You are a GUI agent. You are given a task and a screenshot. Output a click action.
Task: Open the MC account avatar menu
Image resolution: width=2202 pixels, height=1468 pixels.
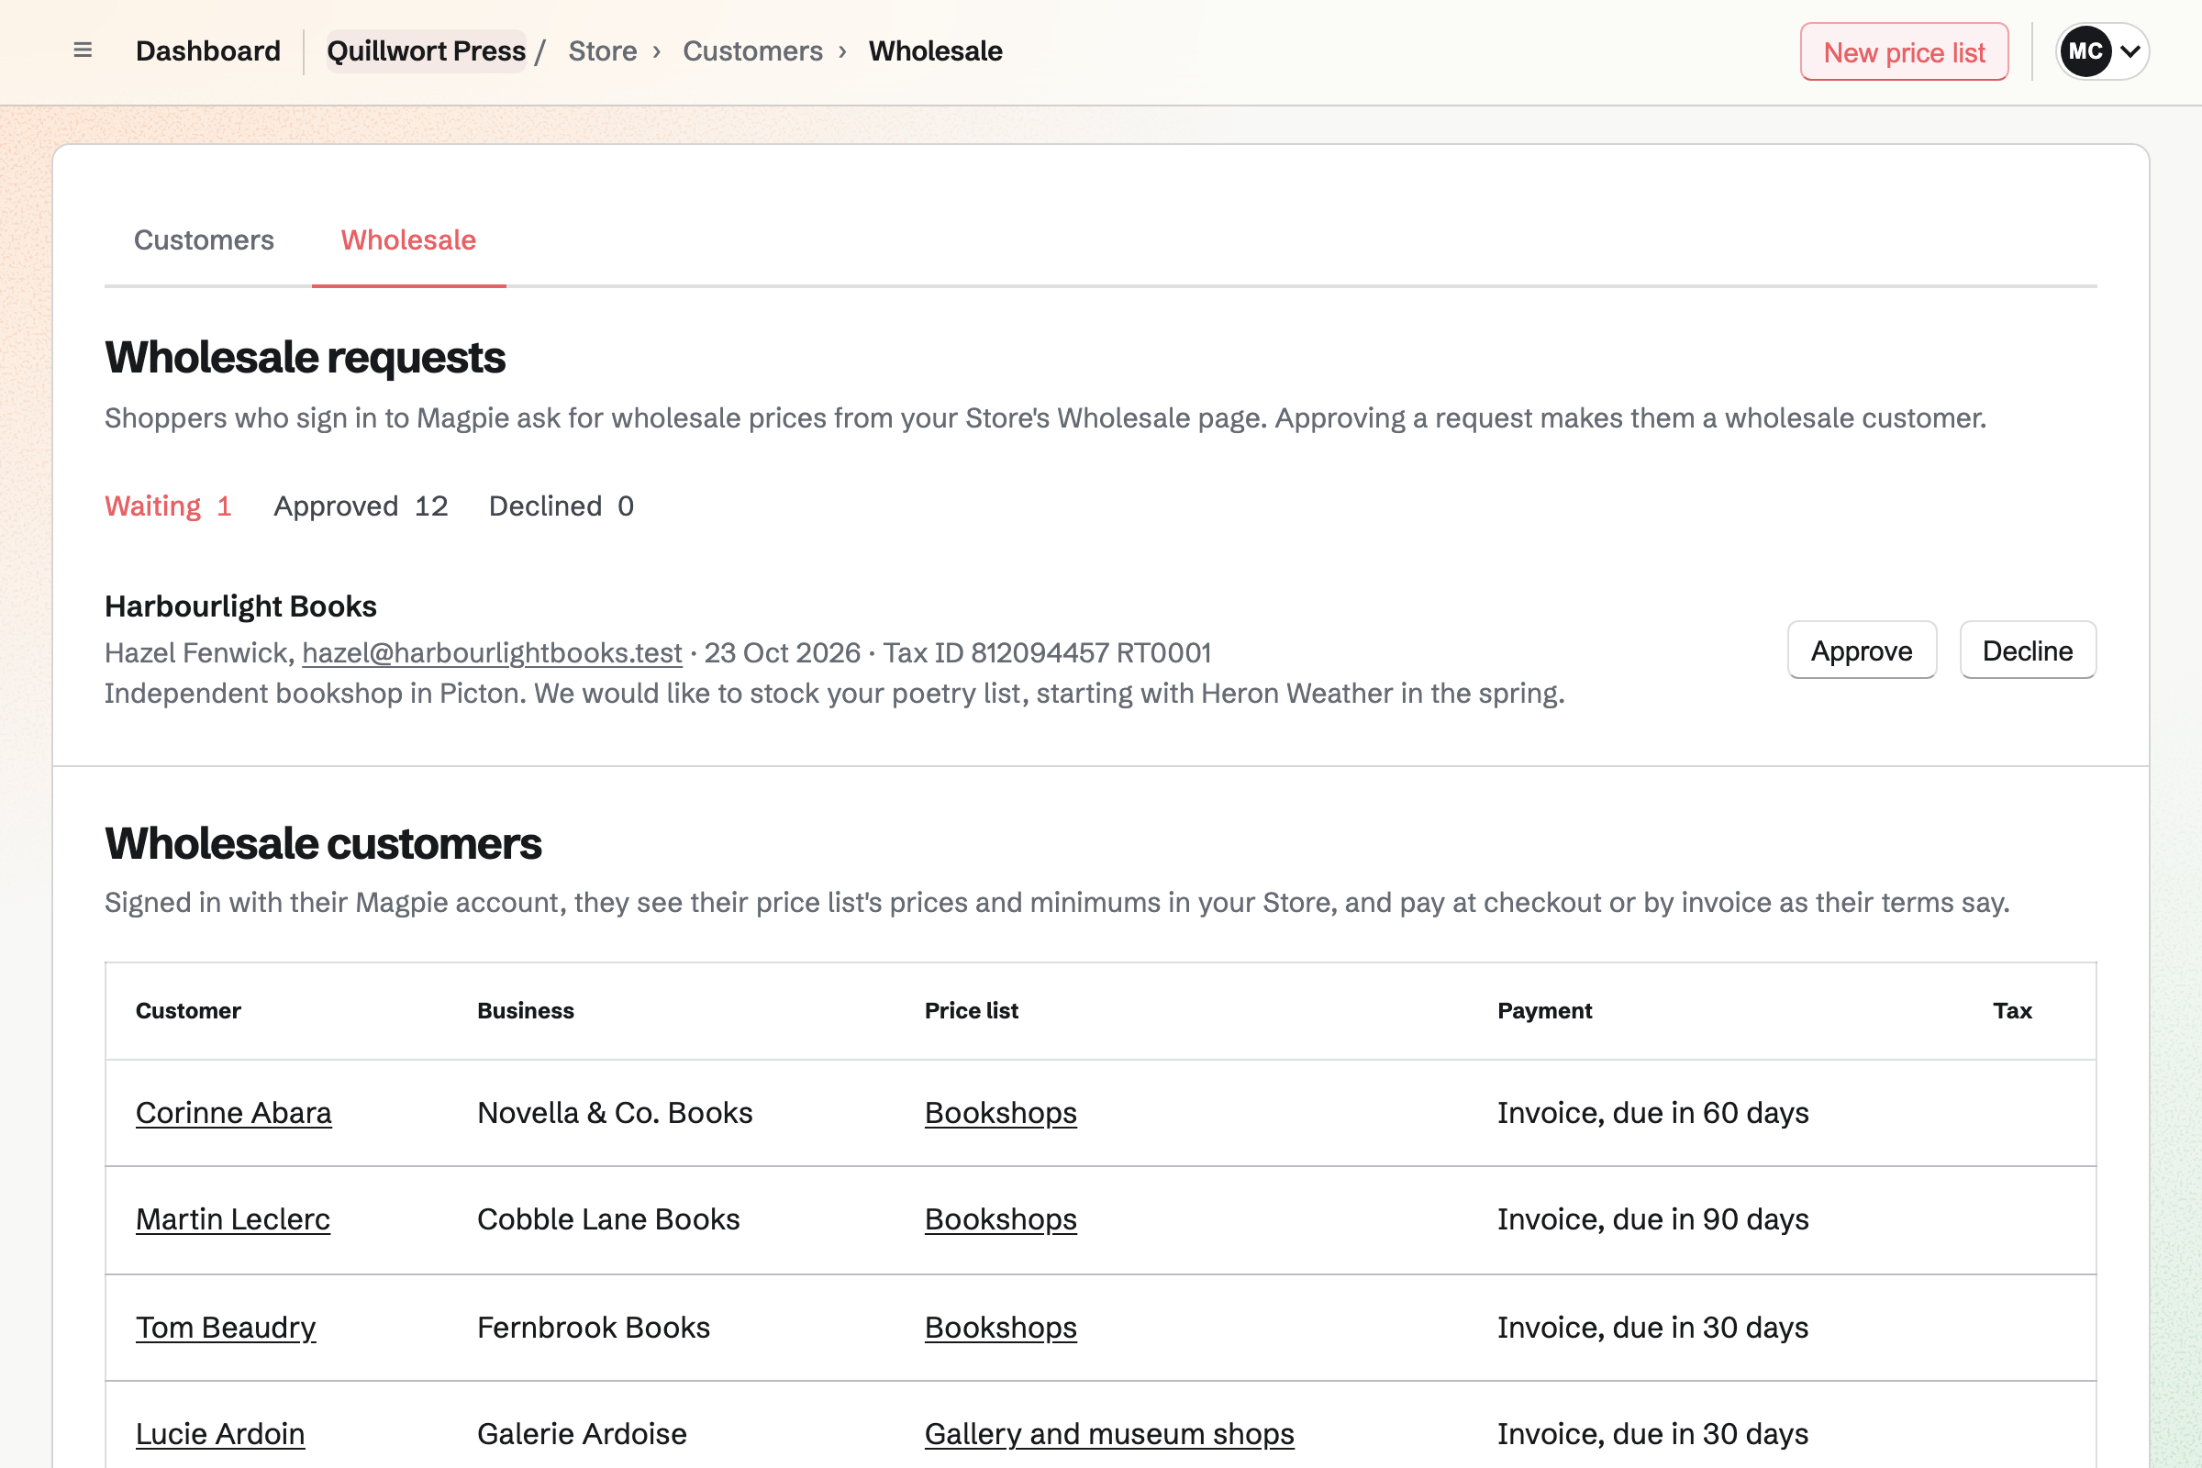click(2102, 51)
